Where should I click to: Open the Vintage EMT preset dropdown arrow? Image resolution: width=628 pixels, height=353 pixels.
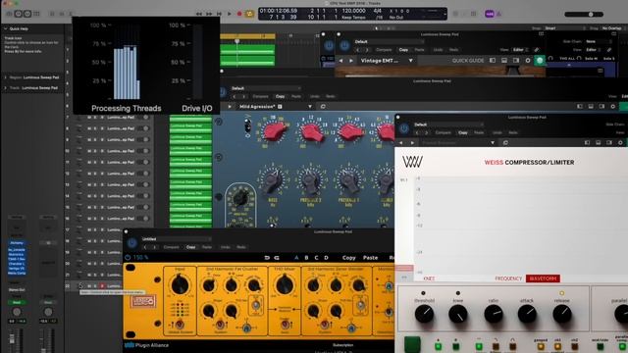point(410,61)
